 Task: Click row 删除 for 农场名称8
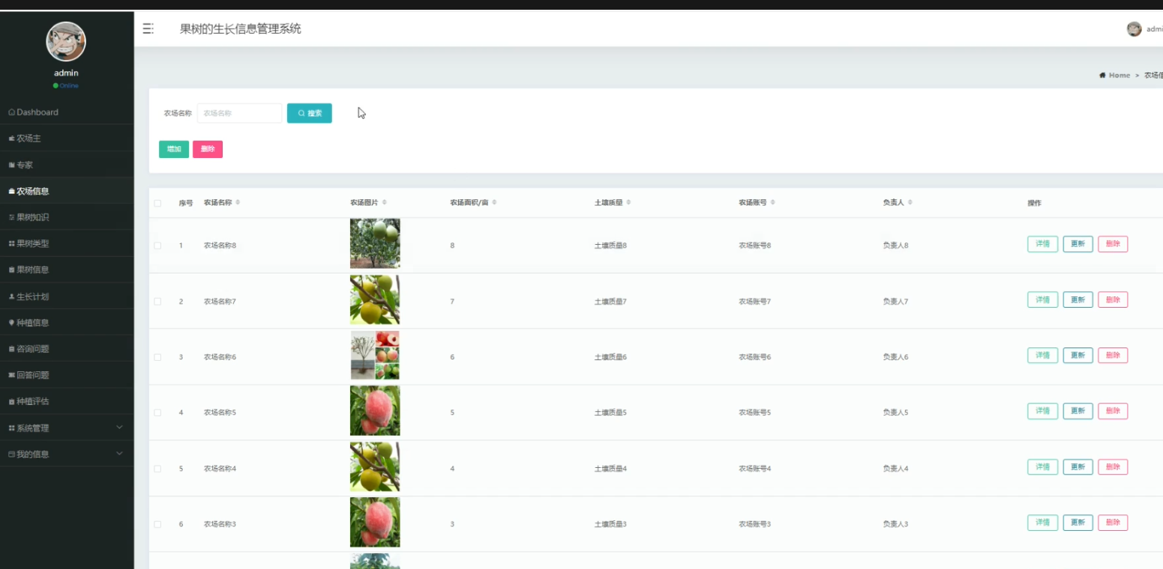point(1113,244)
